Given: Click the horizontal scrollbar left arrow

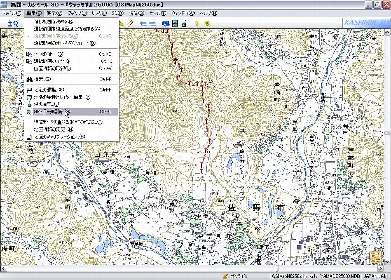Looking at the screenshot, I should [3, 269].
